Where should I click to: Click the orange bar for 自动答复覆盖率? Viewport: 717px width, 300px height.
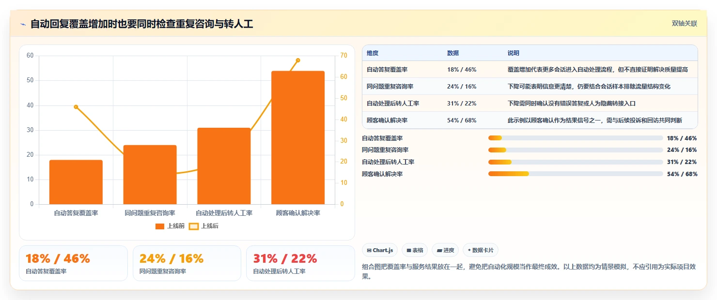point(76,182)
